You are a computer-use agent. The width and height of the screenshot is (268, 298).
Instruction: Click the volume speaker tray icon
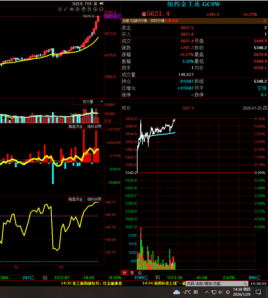221,292
